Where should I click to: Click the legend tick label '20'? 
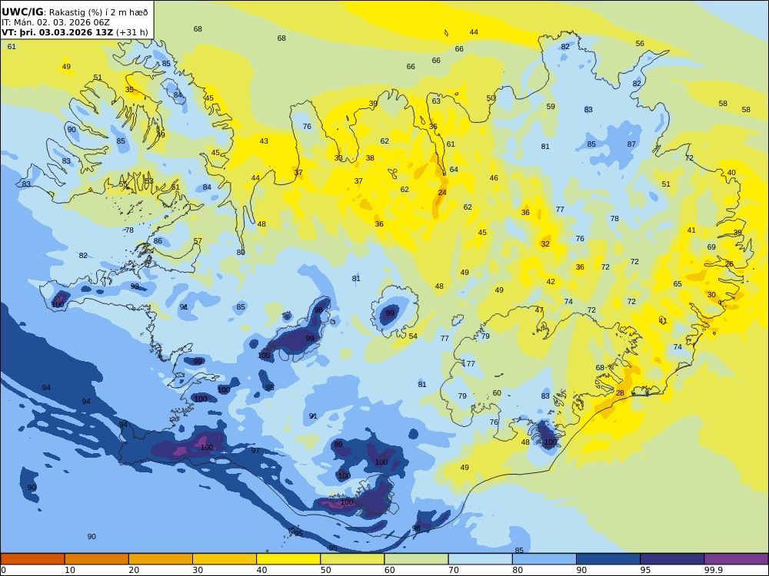click(x=134, y=570)
